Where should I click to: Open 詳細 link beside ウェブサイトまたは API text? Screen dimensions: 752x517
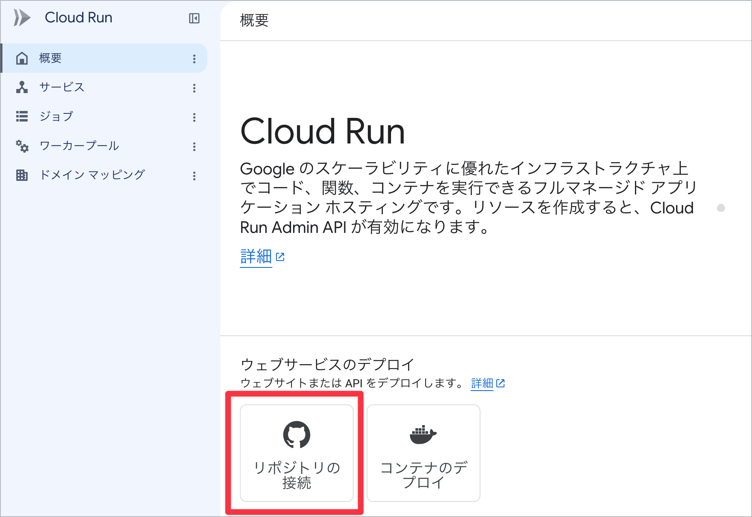pyautogui.click(x=482, y=383)
